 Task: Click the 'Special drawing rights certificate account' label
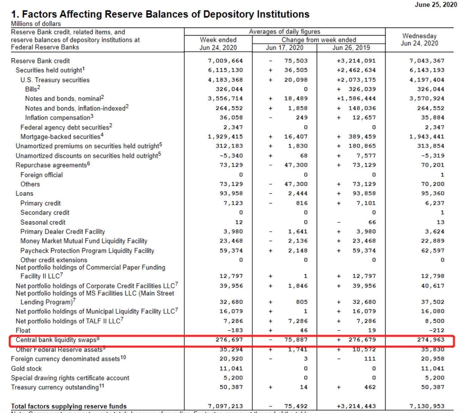point(70,378)
